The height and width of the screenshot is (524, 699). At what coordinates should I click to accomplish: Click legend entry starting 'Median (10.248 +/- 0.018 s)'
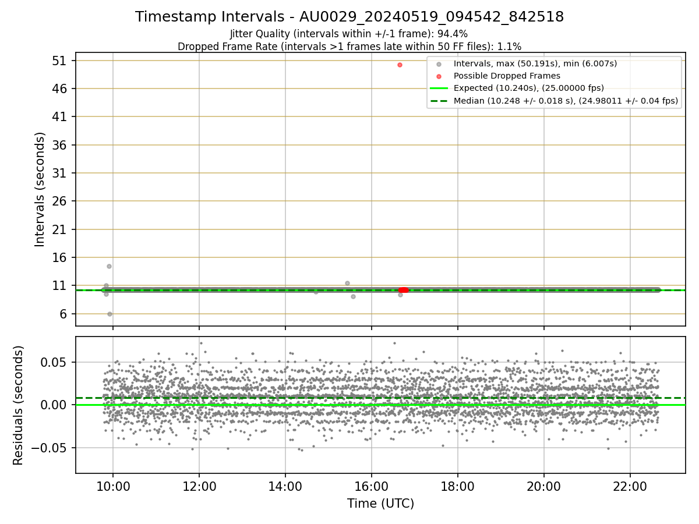(566, 101)
